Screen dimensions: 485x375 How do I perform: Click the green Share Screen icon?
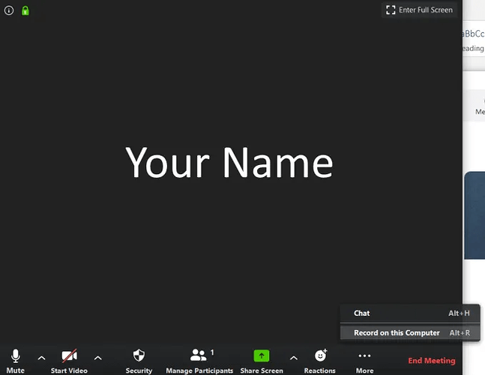click(261, 357)
